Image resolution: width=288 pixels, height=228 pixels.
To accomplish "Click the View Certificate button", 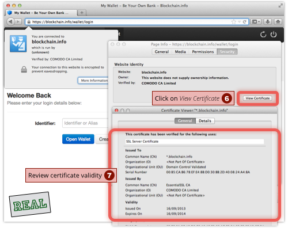I will [257, 98].
